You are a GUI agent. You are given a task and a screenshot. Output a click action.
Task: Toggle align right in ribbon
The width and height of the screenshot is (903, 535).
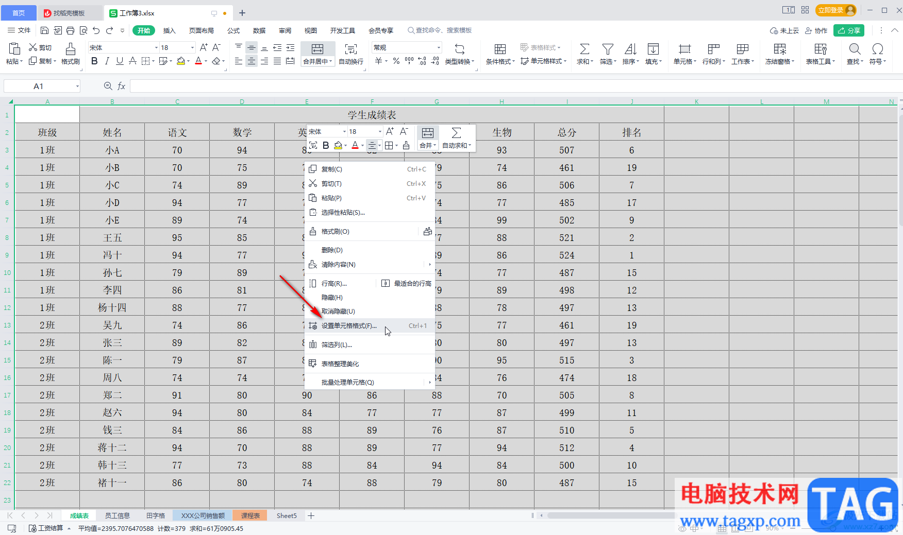pos(264,61)
